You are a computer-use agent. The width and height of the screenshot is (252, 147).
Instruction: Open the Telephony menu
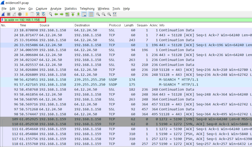point(87,8)
